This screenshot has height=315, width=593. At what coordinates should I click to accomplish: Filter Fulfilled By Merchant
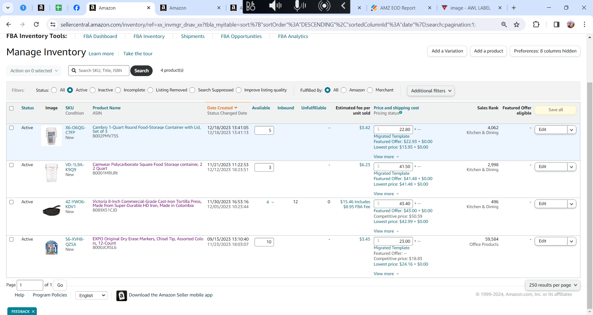pyautogui.click(x=370, y=90)
